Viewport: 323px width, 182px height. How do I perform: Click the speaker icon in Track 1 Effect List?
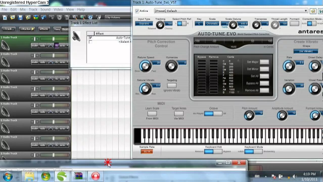point(76,36)
